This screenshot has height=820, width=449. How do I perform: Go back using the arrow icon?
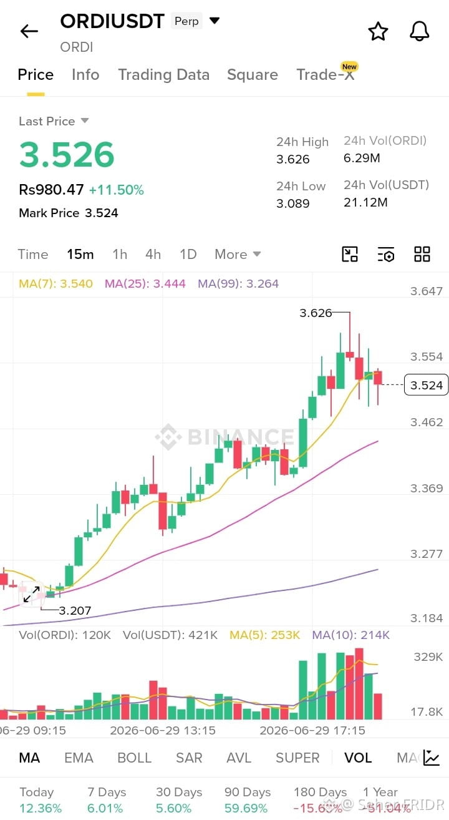29,31
